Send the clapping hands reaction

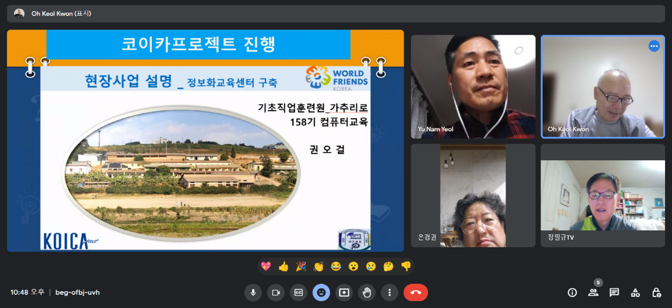pos(318,266)
